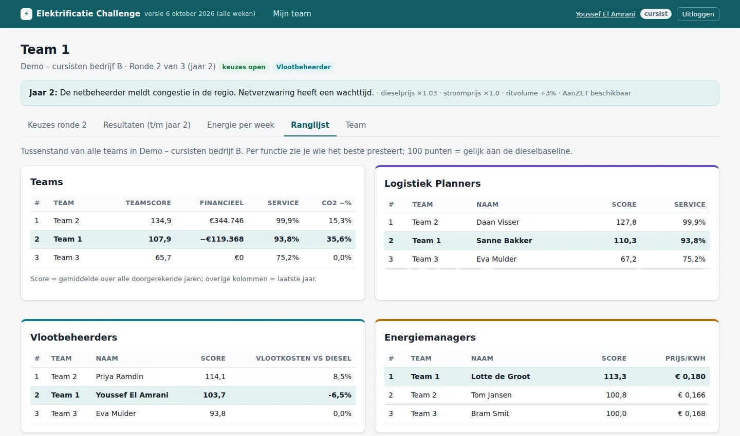Image resolution: width=740 pixels, height=436 pixels.
Task: Open the Energie per week tab
Action: click(x=240, y=125)
